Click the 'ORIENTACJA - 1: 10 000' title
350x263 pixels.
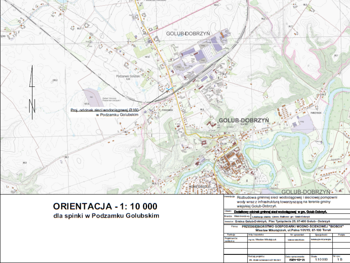105,207
